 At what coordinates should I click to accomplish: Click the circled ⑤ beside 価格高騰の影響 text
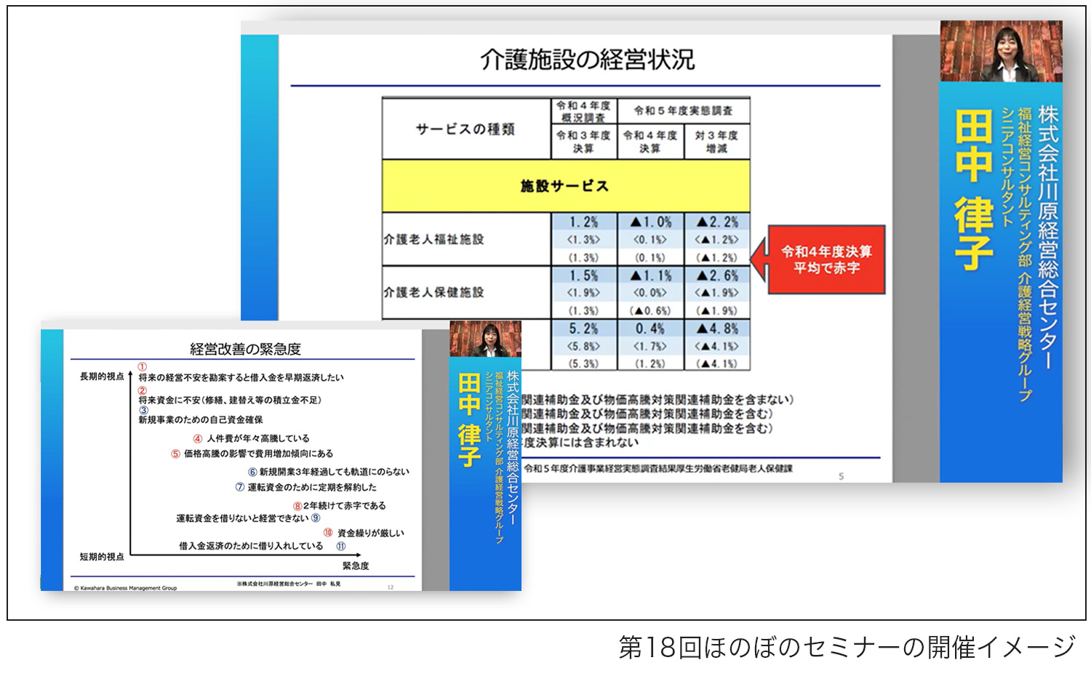[175, 454]
